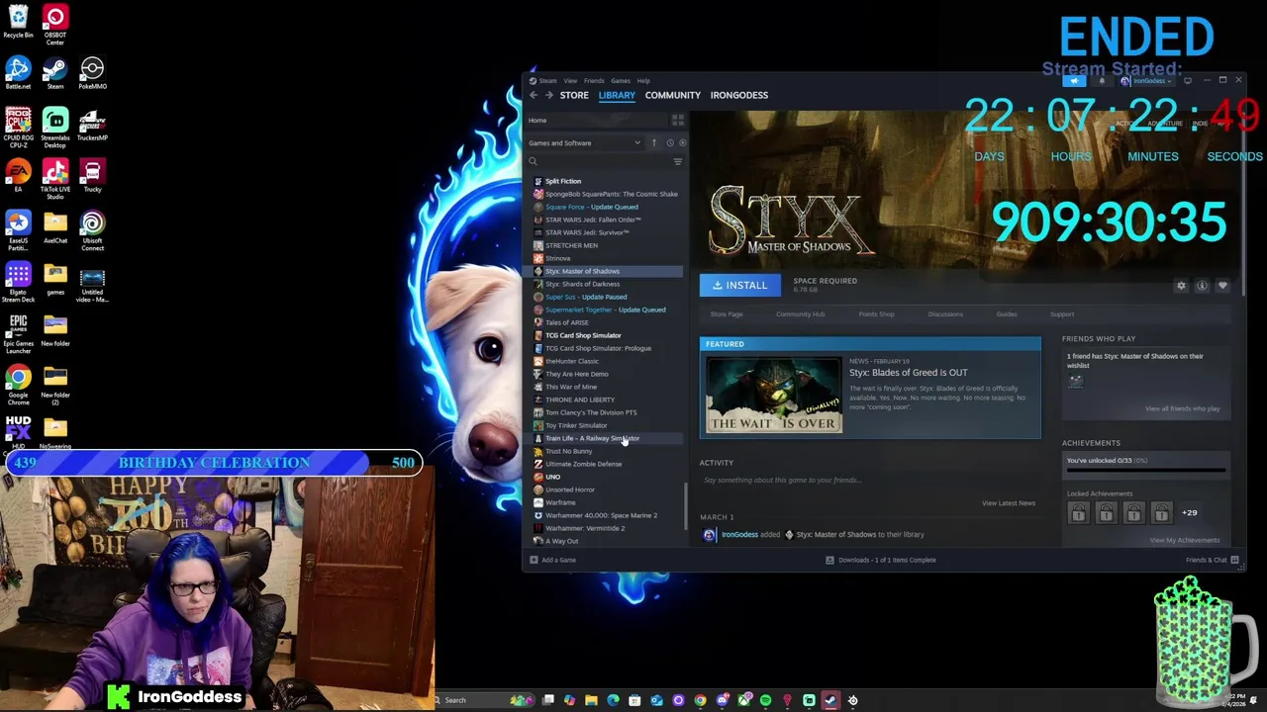This screenshot has height=712, width=1267.
Task: Switch to STORE tab
Action: click(574, 95)
